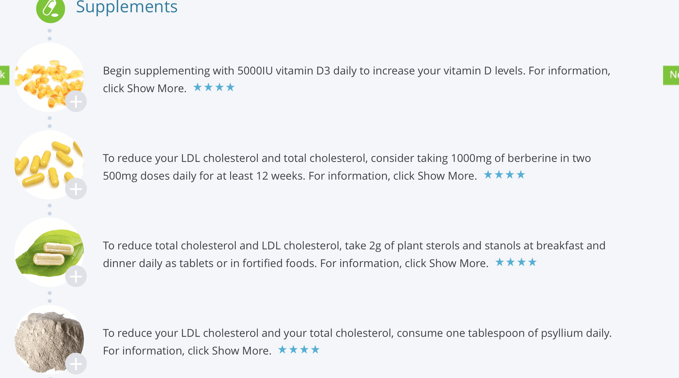679x378 pixels.
Task: Go to the Next page green button
Action: tap(671, 75)
